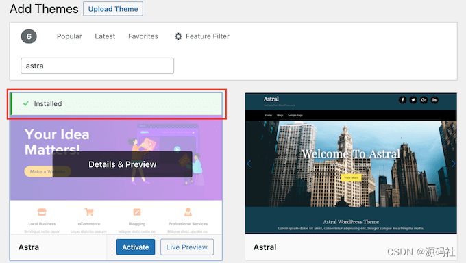
Task: Click the results count badge showing 6
Action: tap(29, 36)
